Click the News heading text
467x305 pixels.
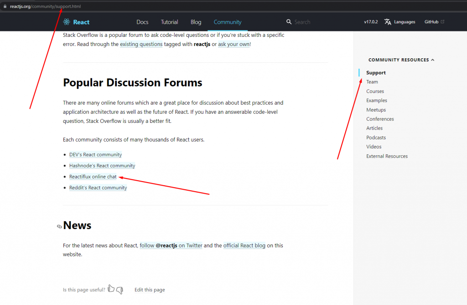point(77,225)
